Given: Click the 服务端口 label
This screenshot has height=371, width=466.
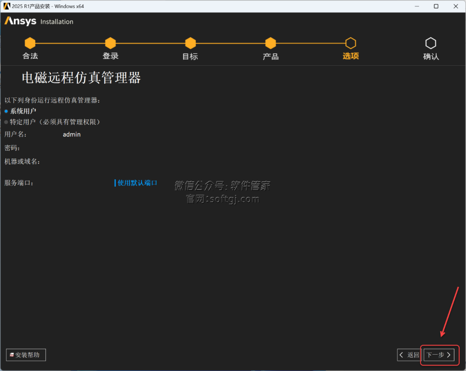Looking at the screenshot, I should 19,183.
